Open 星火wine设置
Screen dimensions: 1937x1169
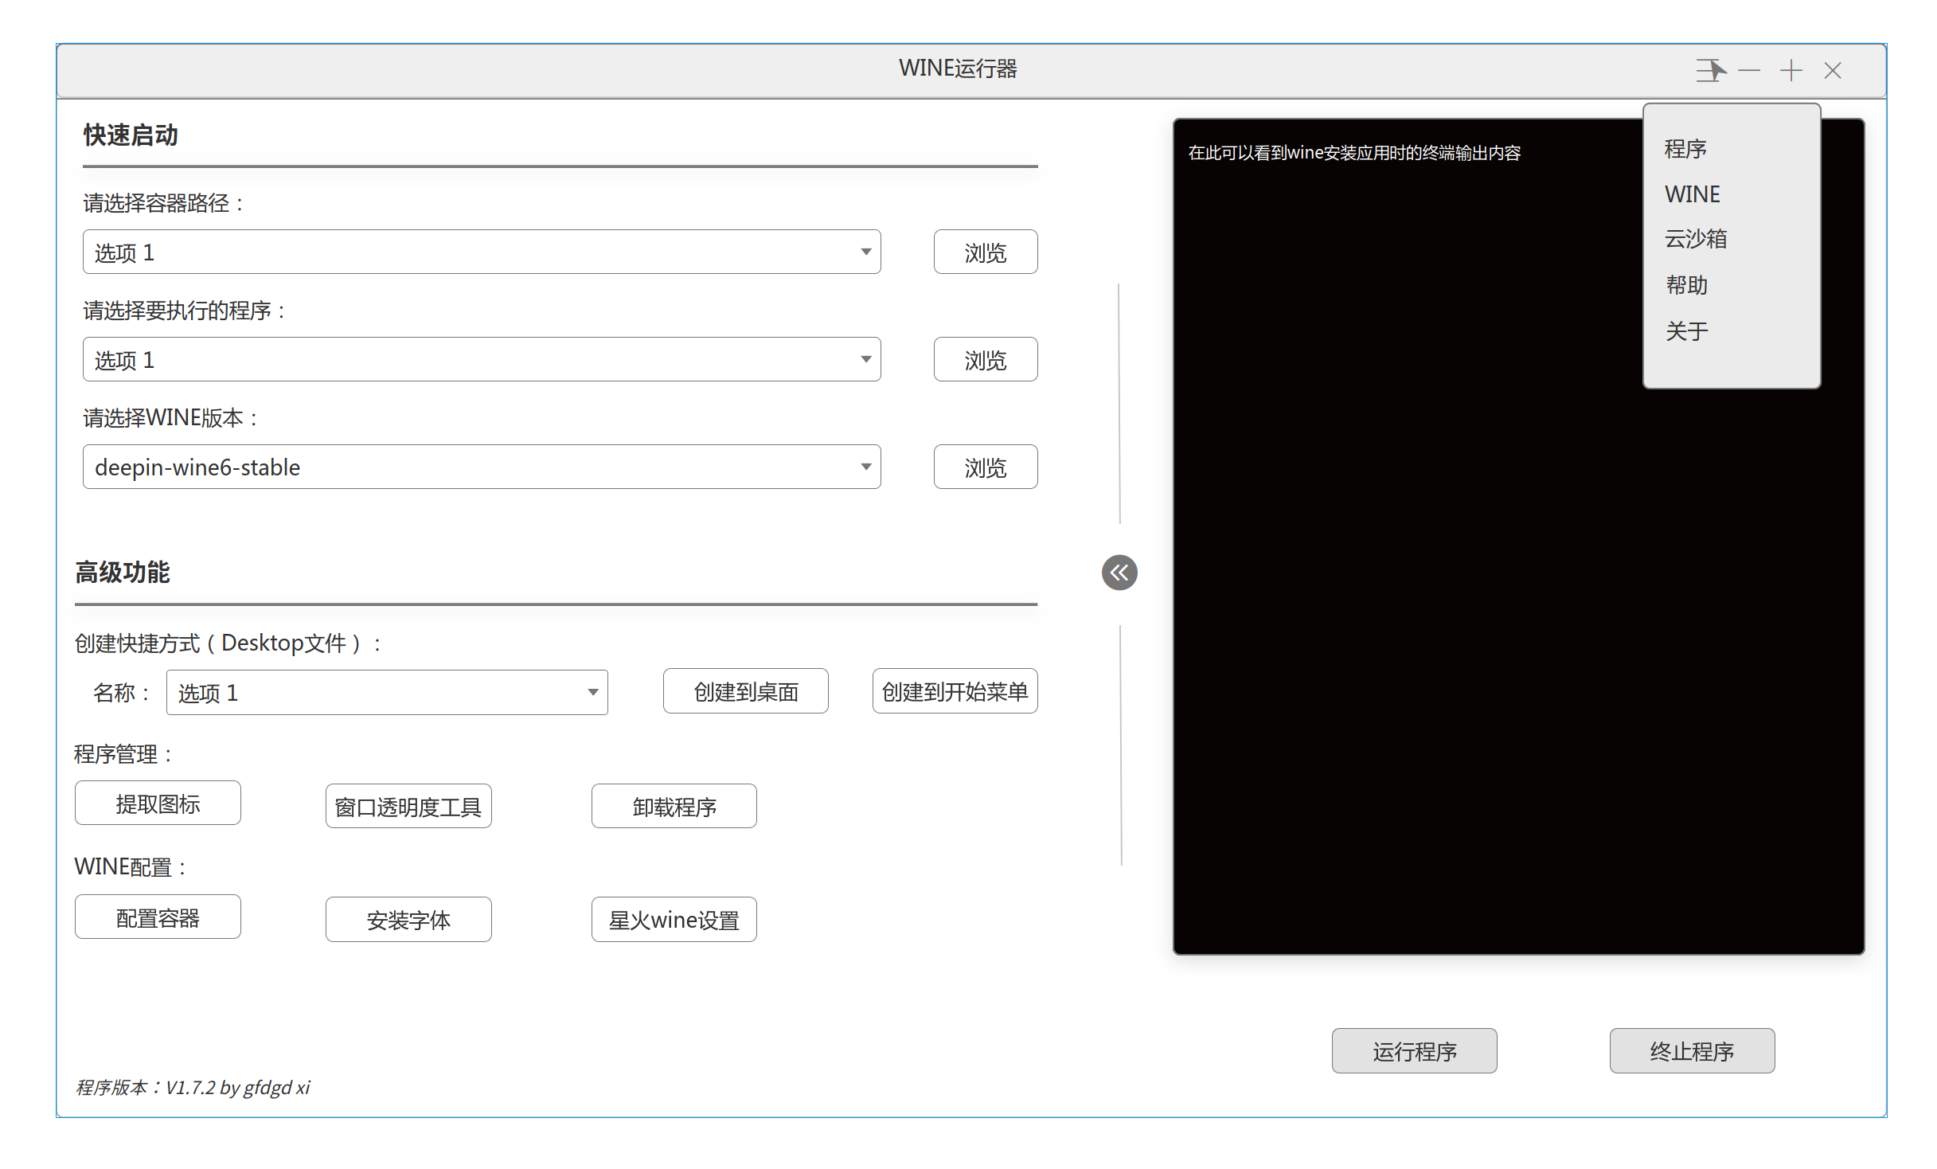674,921
